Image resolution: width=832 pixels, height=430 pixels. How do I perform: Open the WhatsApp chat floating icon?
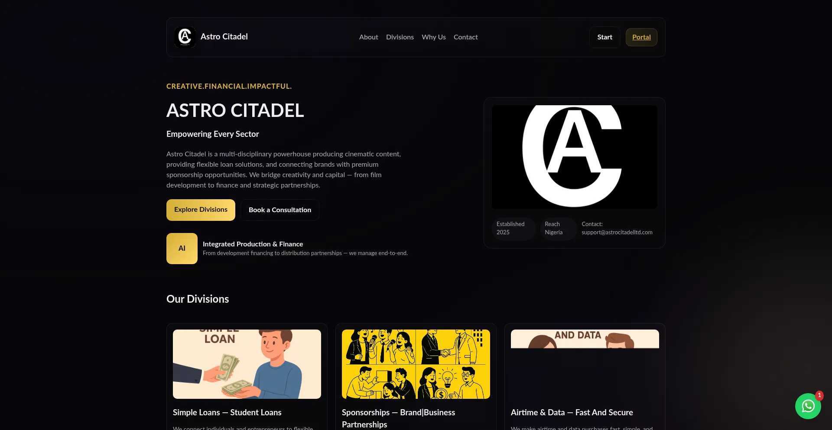(x=808, y=406)
